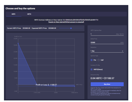This screenshot has height=102, width=132.
Task: Click the Buy Now button
Action: 107,84
